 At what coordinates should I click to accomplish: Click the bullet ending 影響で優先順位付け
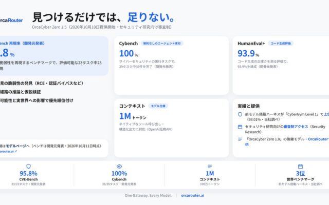[x=36, y=100]
